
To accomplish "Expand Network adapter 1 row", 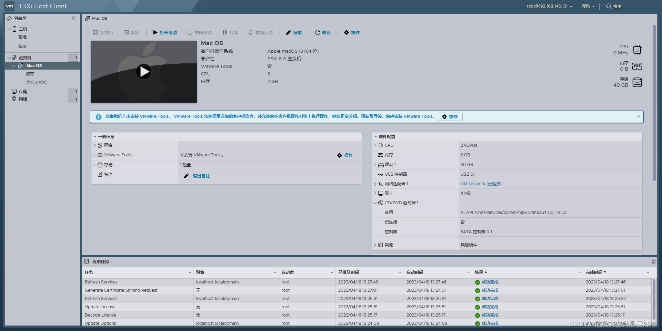I will pos(375,184).
